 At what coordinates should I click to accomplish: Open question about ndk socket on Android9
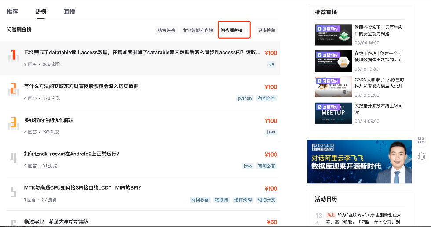[x=71, y=154]
